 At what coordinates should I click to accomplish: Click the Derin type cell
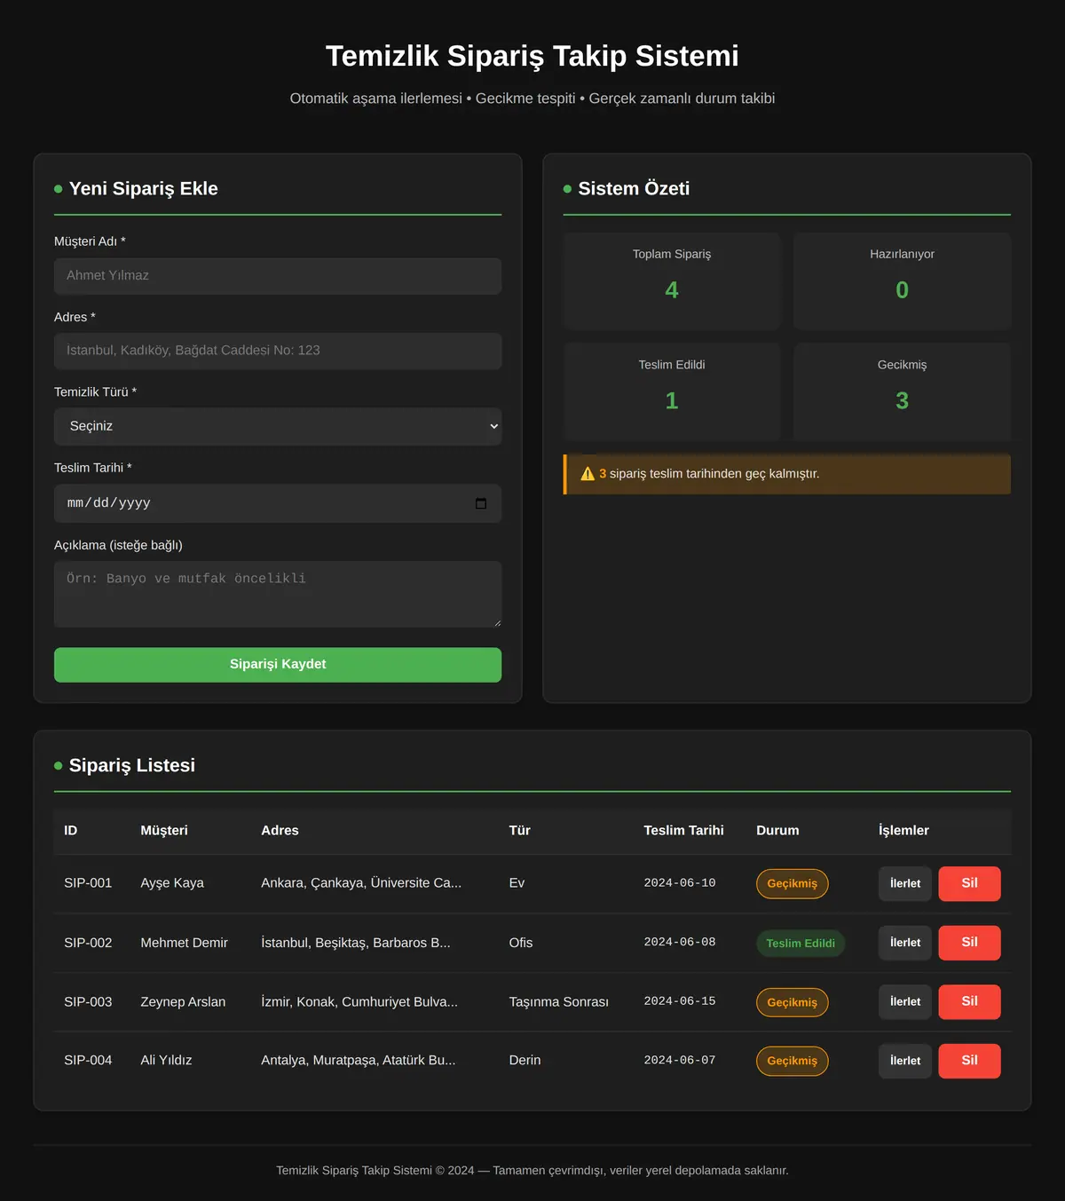(525, 1061)
